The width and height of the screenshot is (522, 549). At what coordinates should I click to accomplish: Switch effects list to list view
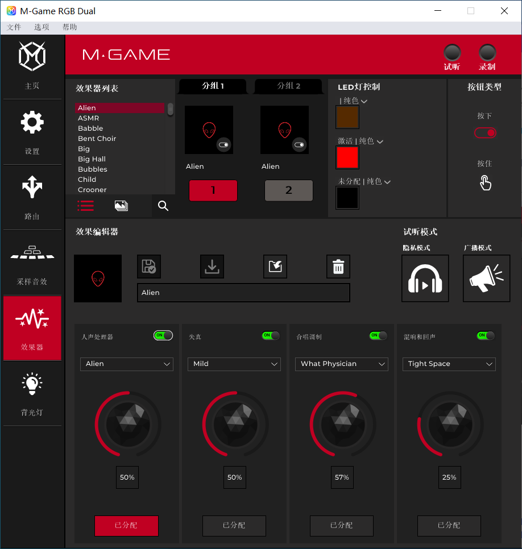85,206
